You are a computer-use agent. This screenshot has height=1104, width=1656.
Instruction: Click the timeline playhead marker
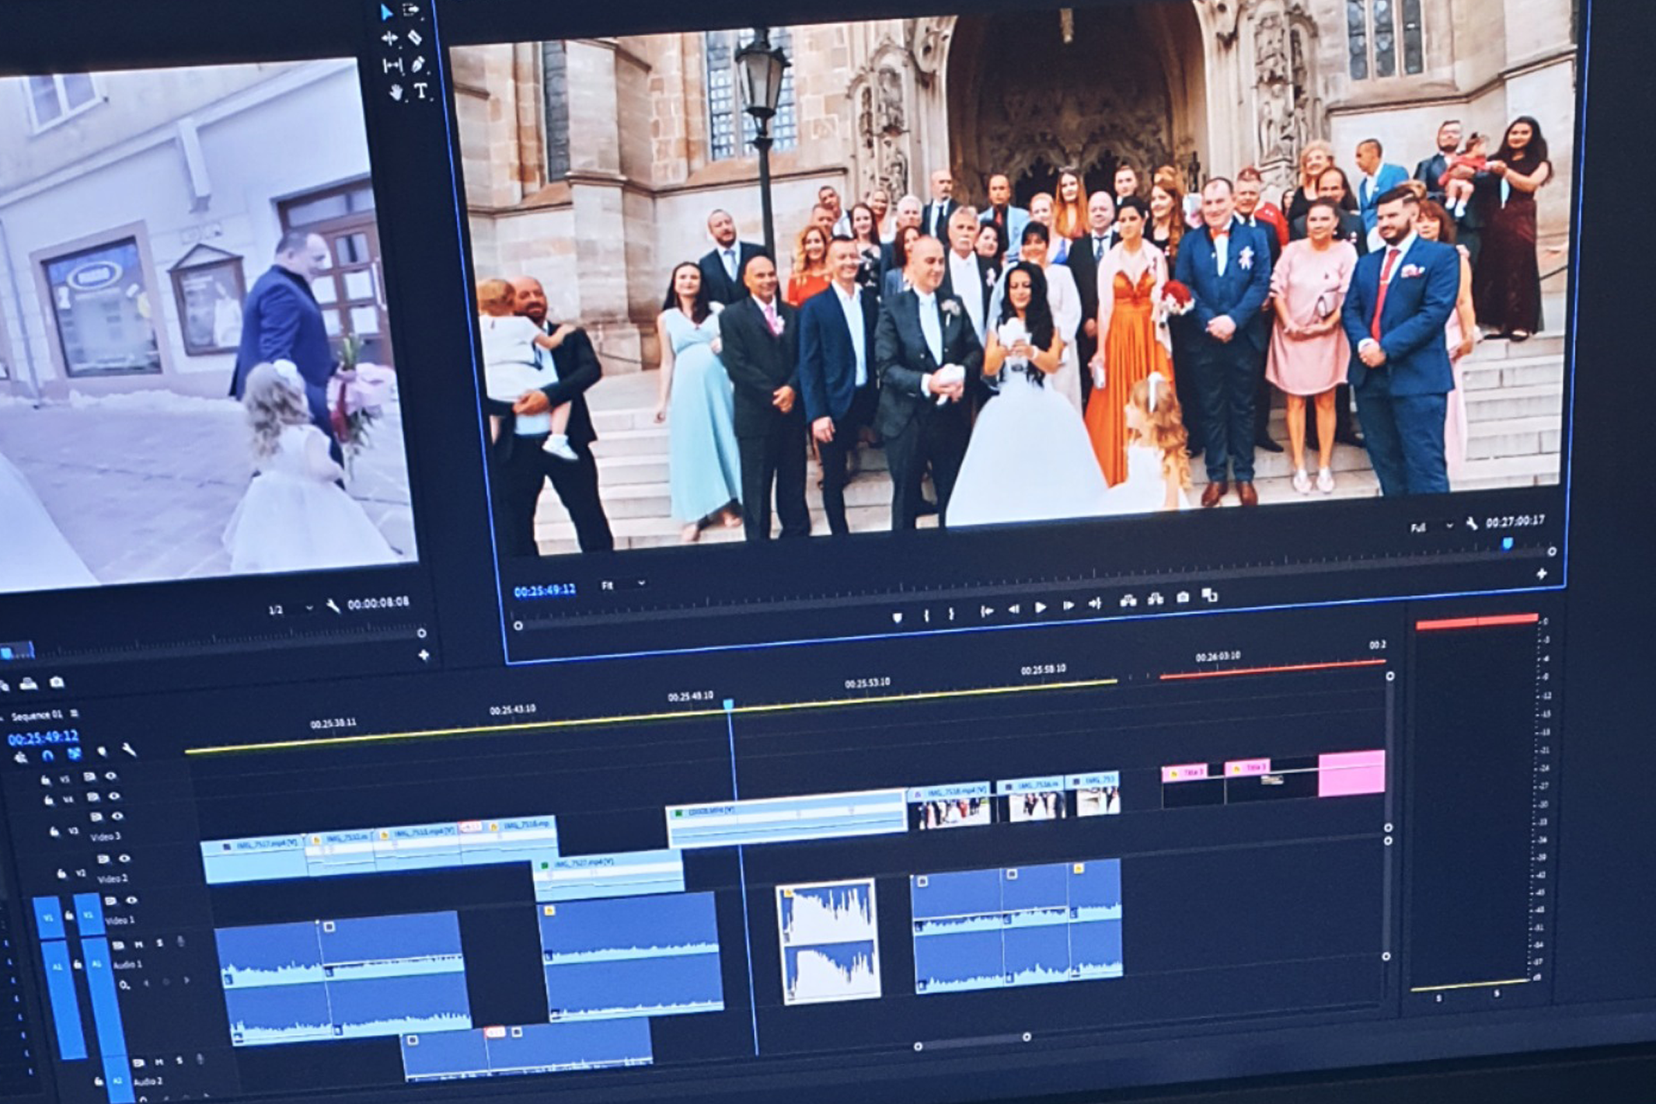pos(728,705)
